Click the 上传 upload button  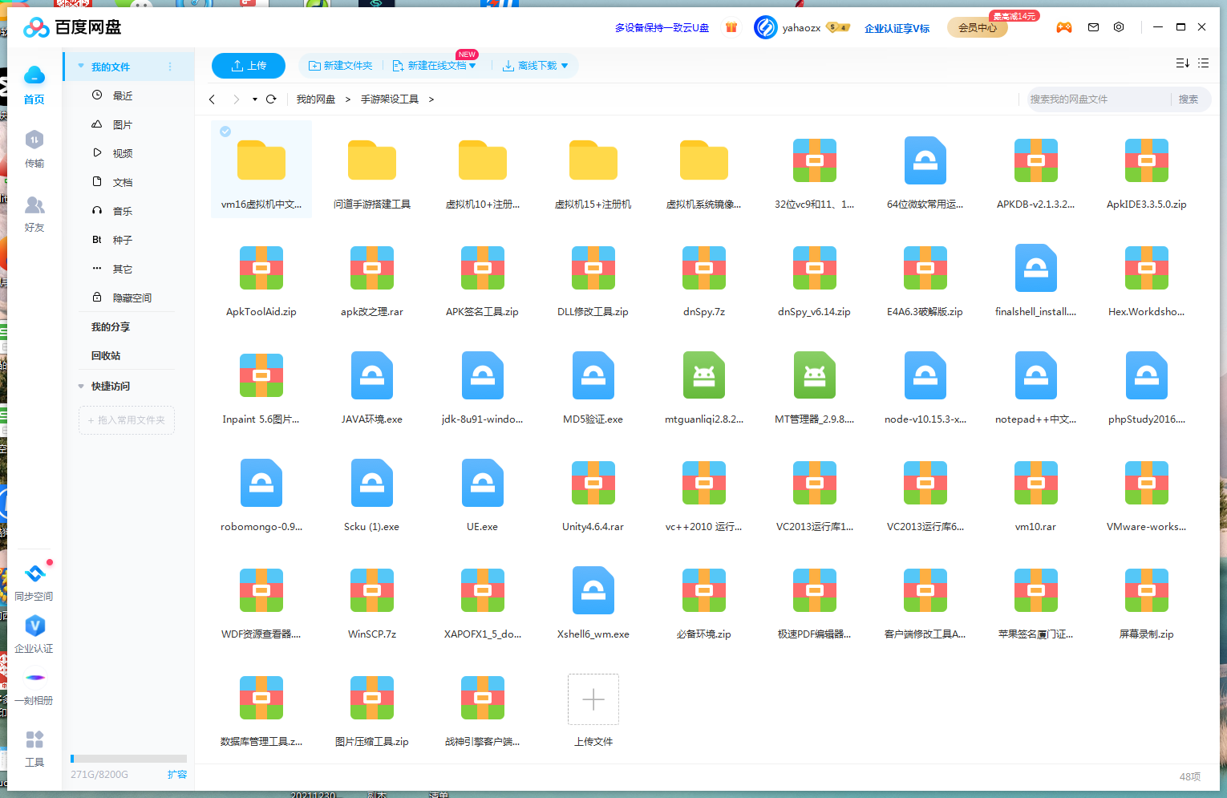click(x=249, y=66)
